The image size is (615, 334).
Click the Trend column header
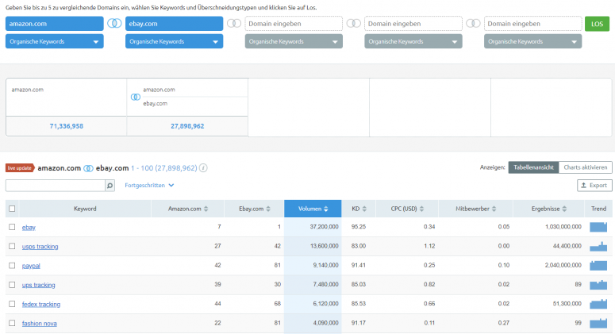(x=598, y=209)
